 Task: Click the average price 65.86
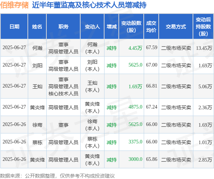pyautogui.click(x=152, y=159)
